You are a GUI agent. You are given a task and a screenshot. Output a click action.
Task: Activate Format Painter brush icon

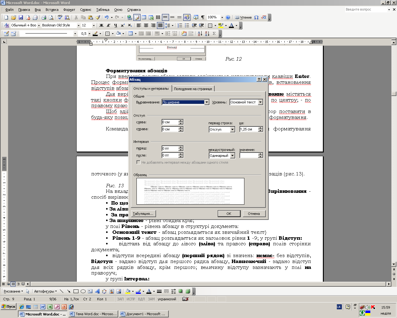point(98,17)
